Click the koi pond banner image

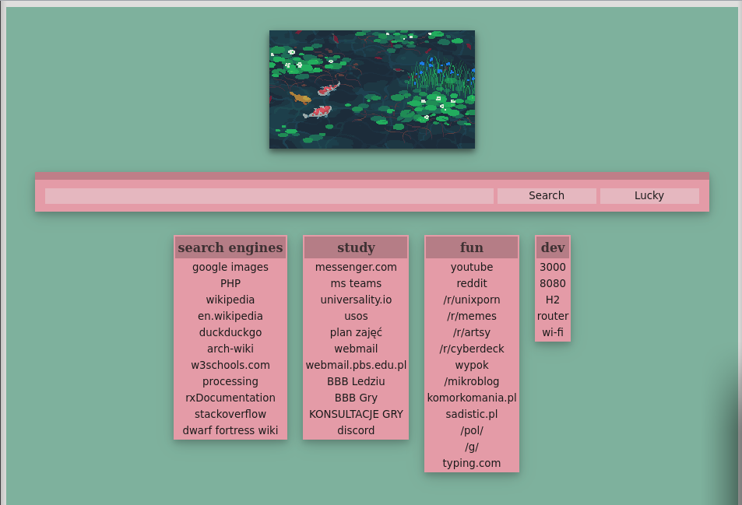pos(371,89)
